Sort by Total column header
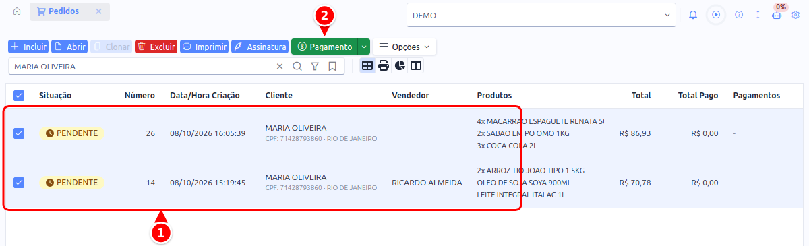 pyautogui.click(x=641, y=96)
